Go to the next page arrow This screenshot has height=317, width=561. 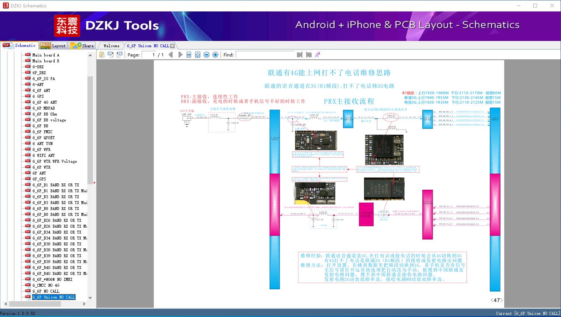pos(180,55)
